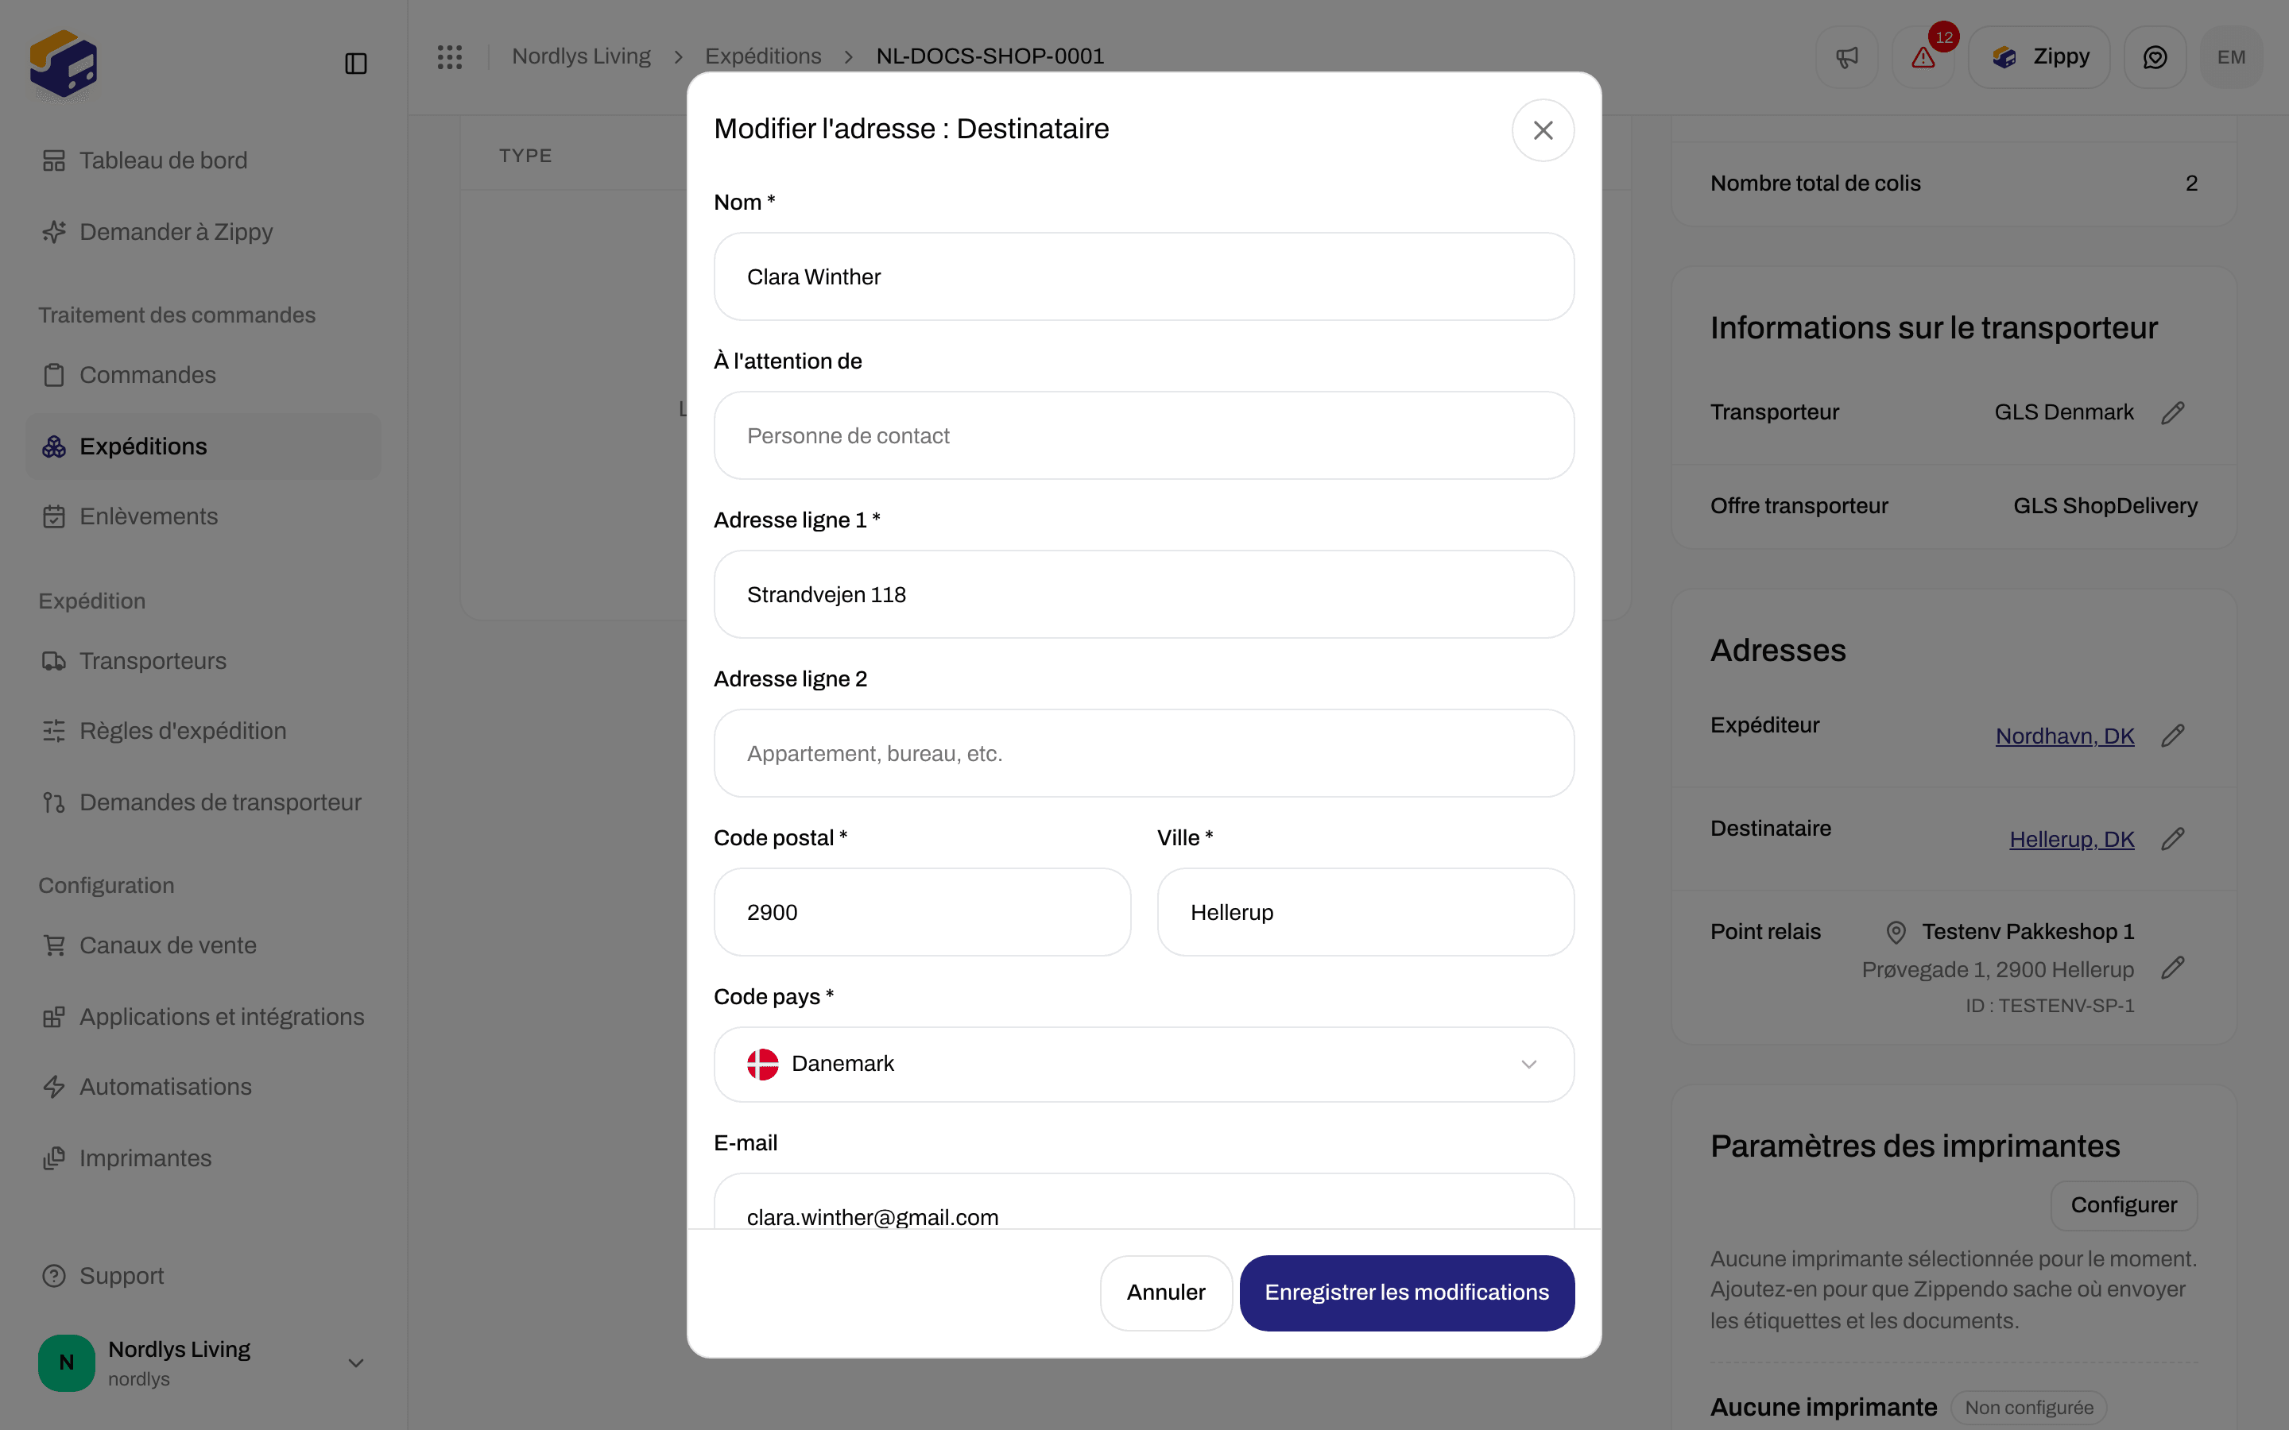Open Imprimantes in sidebar
This screenshot has height=1430, width=2289.
tap(203, 1158)
